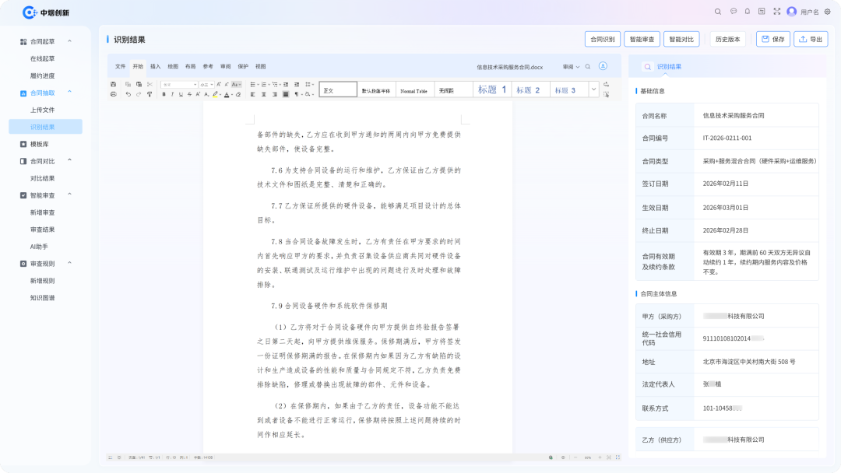The height and width of the screenshot is (473, 841).
Task: Open the 审阅 mode dropdown in editor header
Action: coord(571,67)
